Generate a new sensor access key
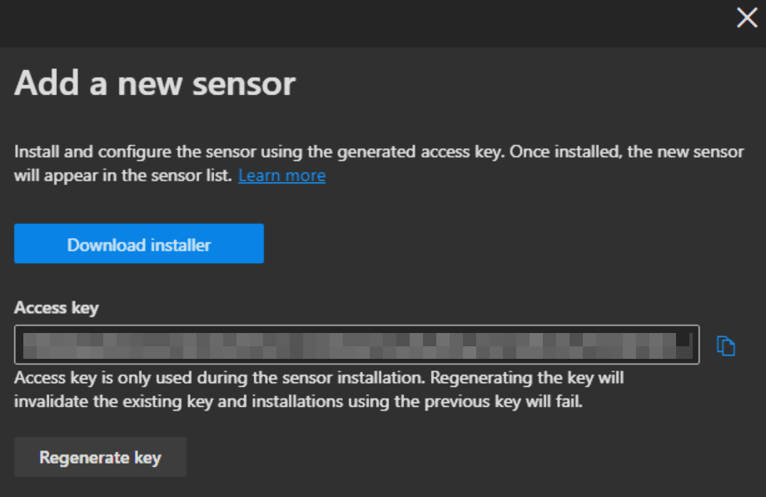The image size is (766, 497). tap(100, 457)
